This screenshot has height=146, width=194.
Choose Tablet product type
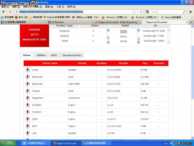coord(65,41)
